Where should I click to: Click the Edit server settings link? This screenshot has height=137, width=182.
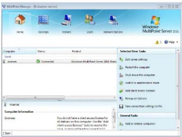coord(136,59)
